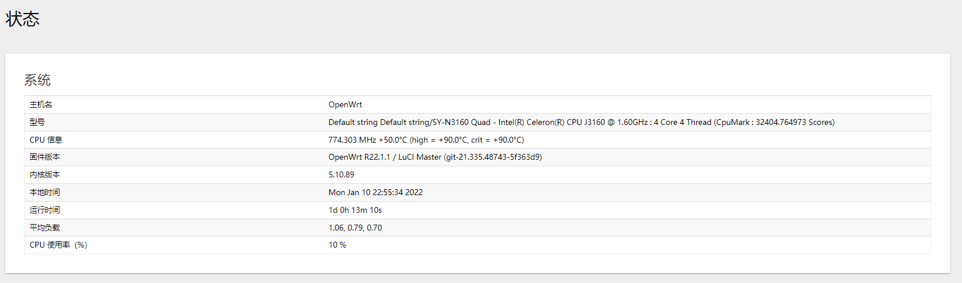Select the CPU 信息 row label

(x=46, y=140)
